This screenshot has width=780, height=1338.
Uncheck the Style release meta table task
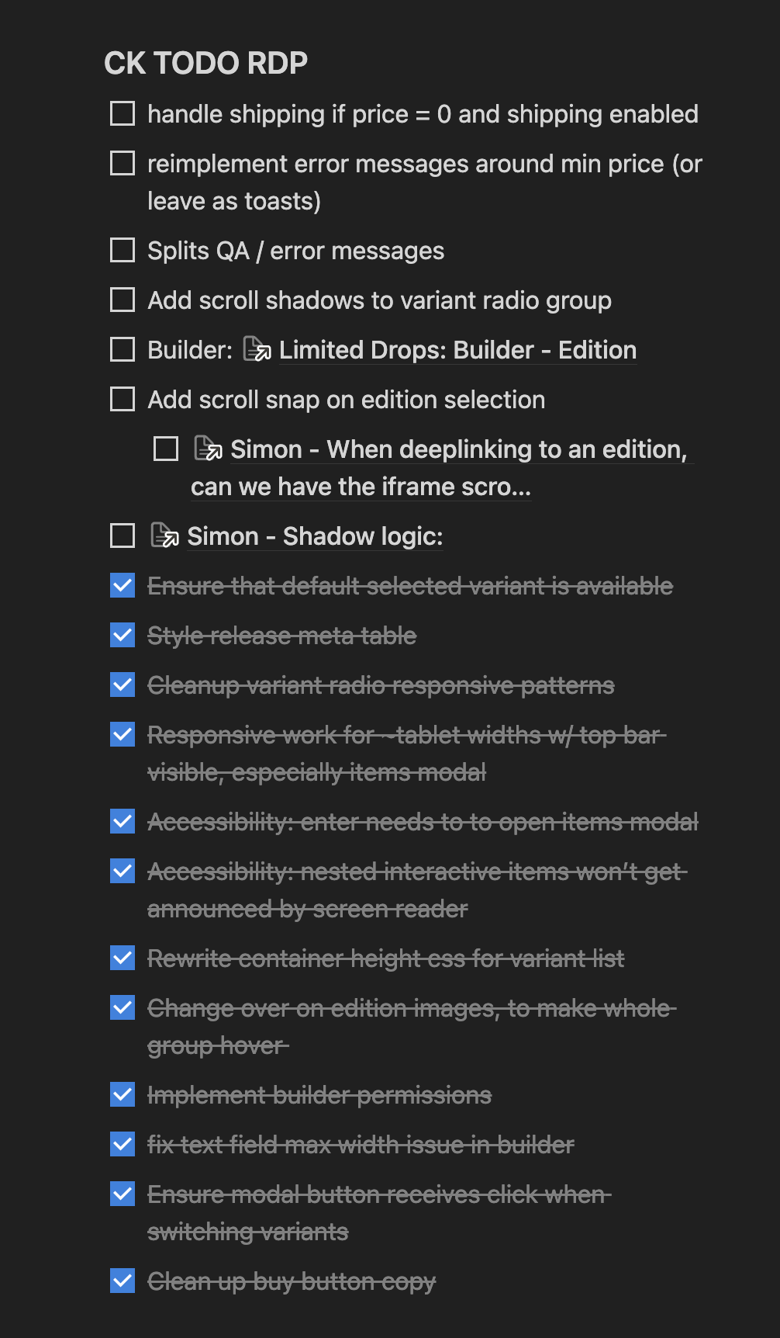pyautogui.click(x=123, y=636)
